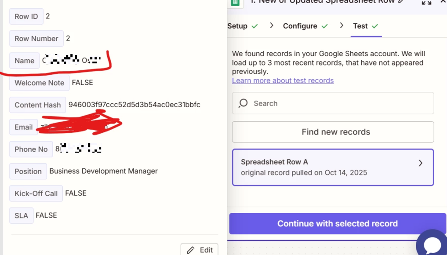Click the chevron between Setup and Configure
Image resolution: width=447 pixels, height=255 pixels.
(272, 26)
